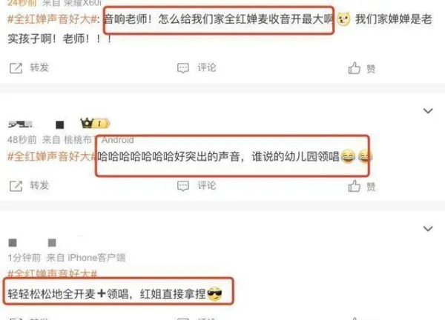Tap the repost icon on second post
The height and width of the screenshot is (320, 445).
[x=16, y=186]
